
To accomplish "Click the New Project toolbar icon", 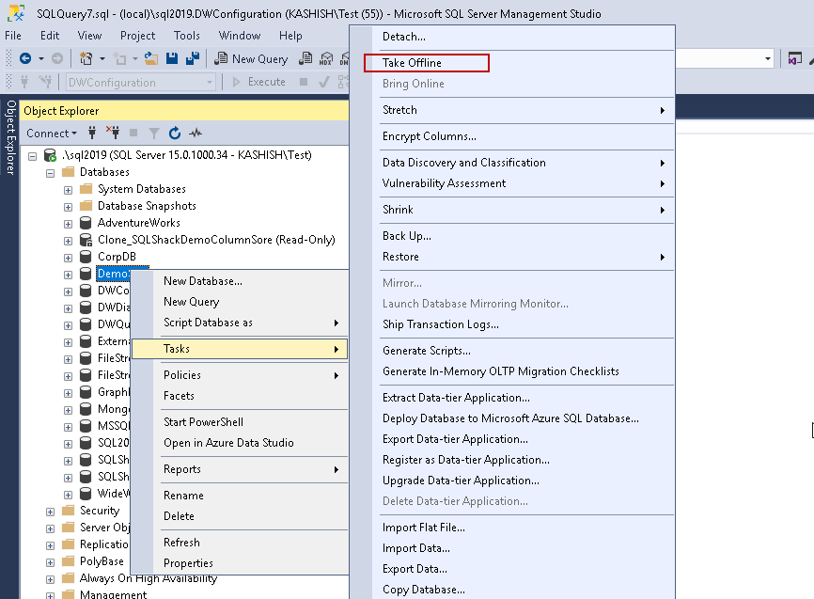I will [x=86, y=58].
